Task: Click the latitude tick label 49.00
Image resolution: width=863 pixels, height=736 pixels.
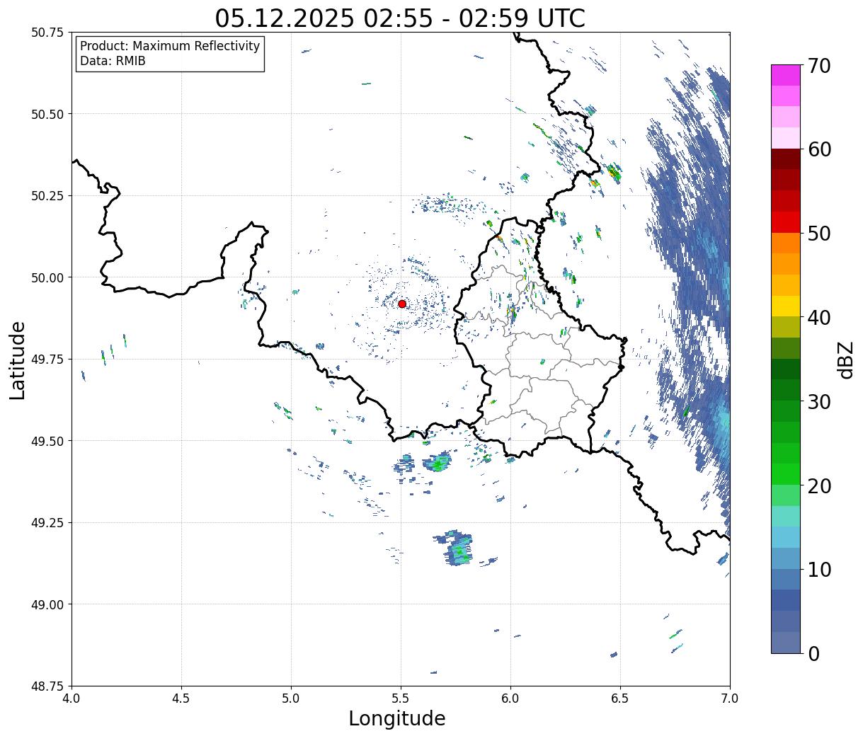Action: (x=47, y=604)
